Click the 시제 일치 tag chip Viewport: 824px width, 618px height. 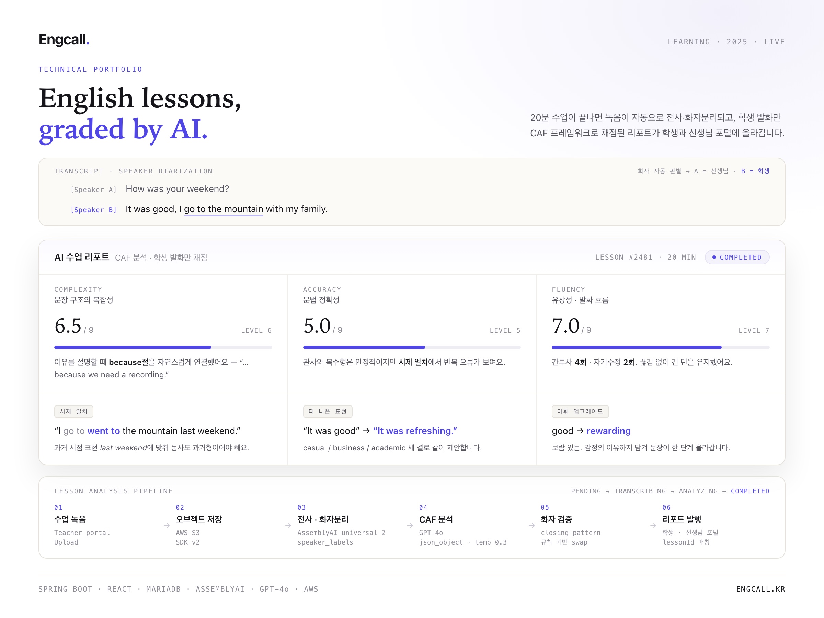[74, 411]
